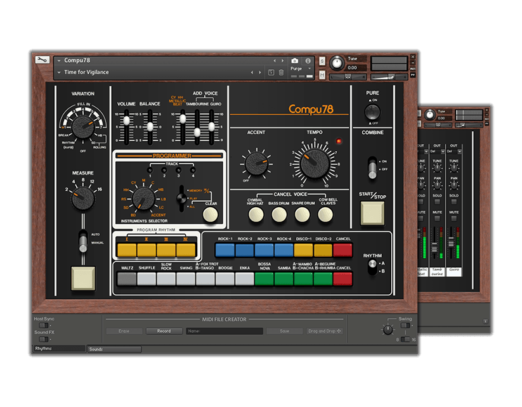Switch to the Sounds tab
Viewport: 522px width, 407px height.
(x=114, y=349)
